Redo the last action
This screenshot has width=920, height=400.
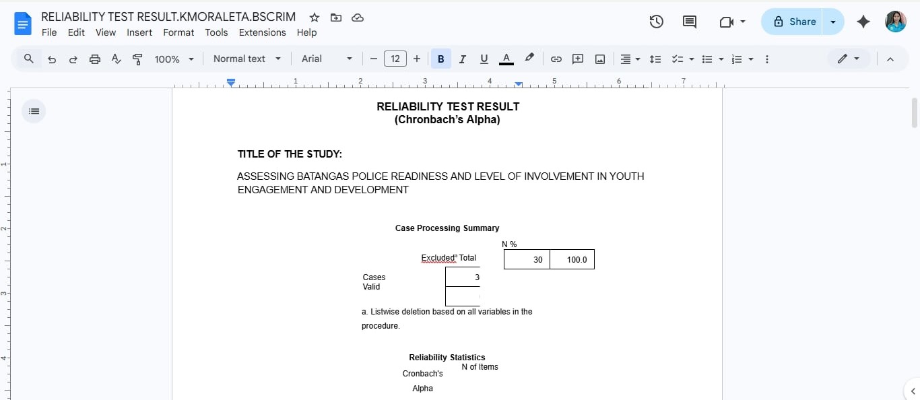pos(73,59)
